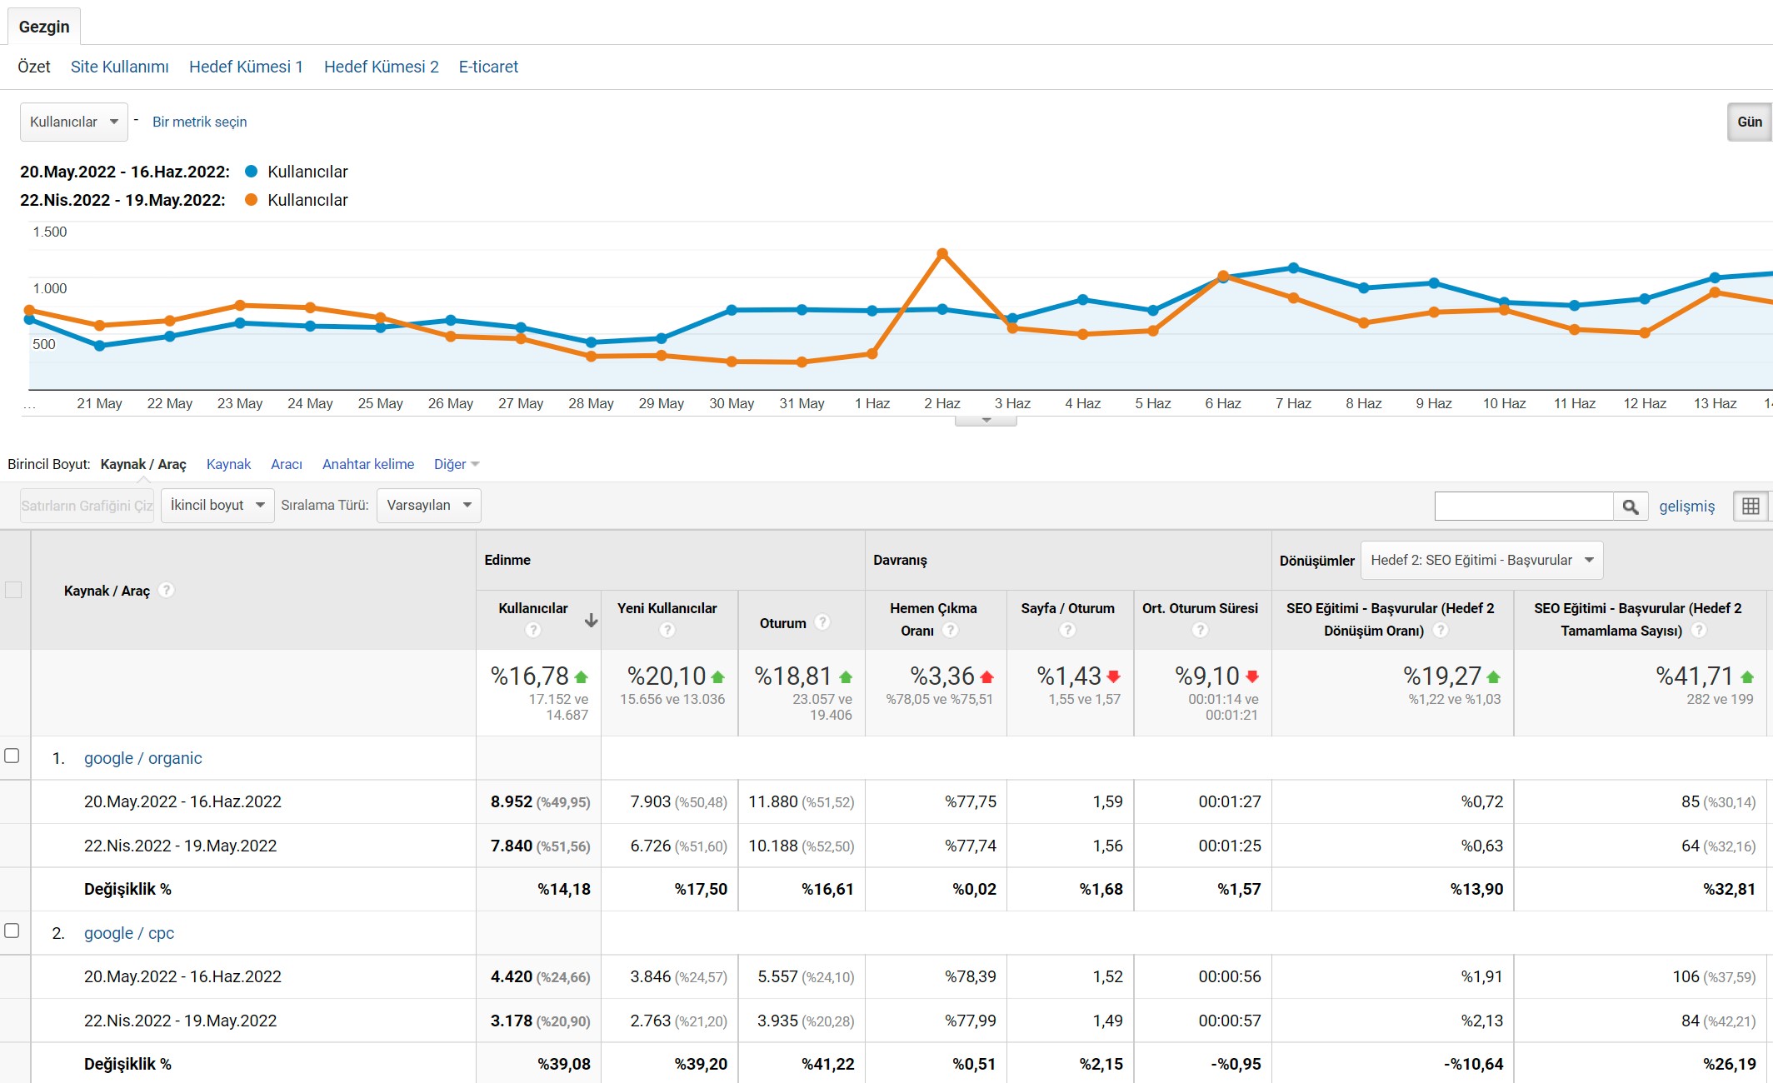The image size is (1773, 1083).
Task: Tick the google / organic row checkbox
Action: 12,756
